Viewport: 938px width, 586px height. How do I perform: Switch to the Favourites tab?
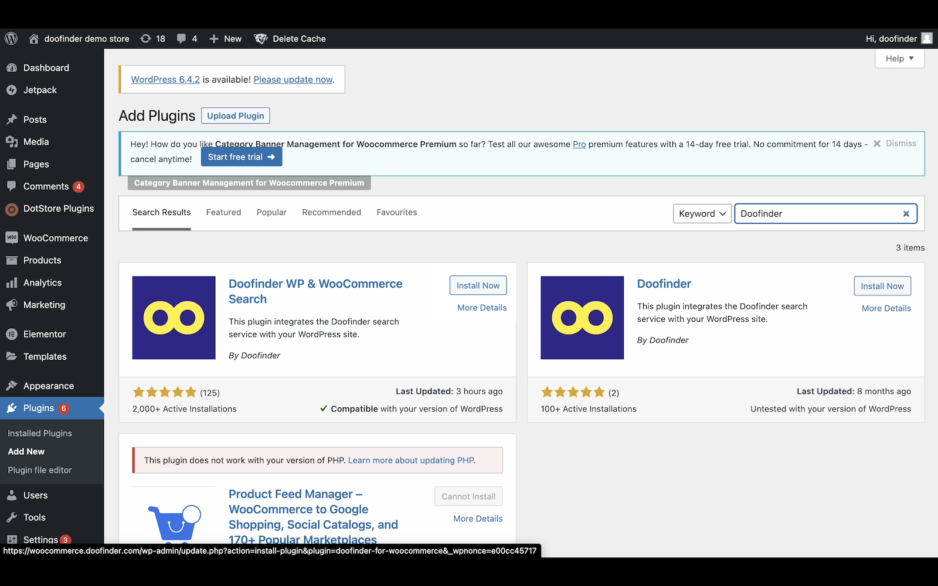click(x=397, y=212)
